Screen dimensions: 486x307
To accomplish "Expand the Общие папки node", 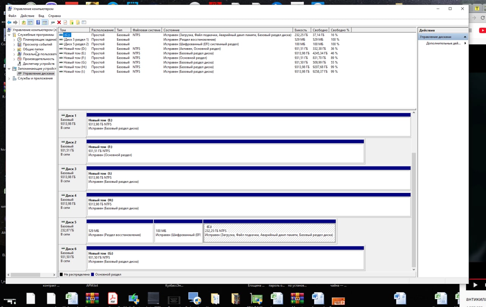I will coord(14,49).
